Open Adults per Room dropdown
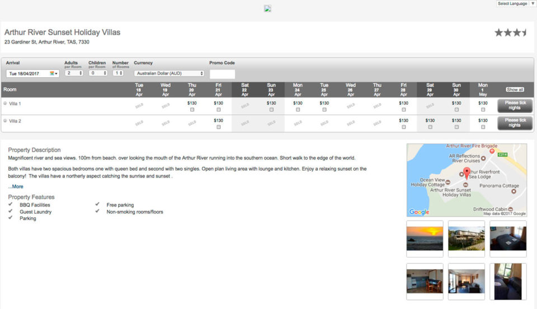 [x=74, y=73]
